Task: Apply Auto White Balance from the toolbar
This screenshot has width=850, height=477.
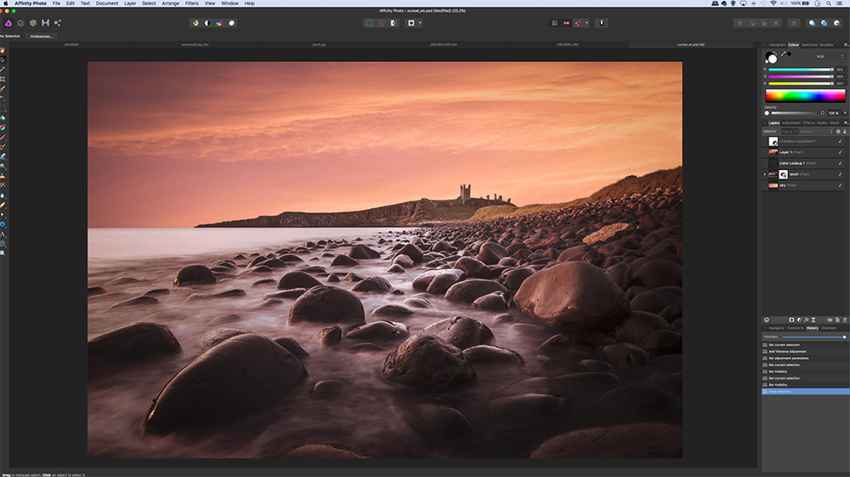Action: [231, 23]
